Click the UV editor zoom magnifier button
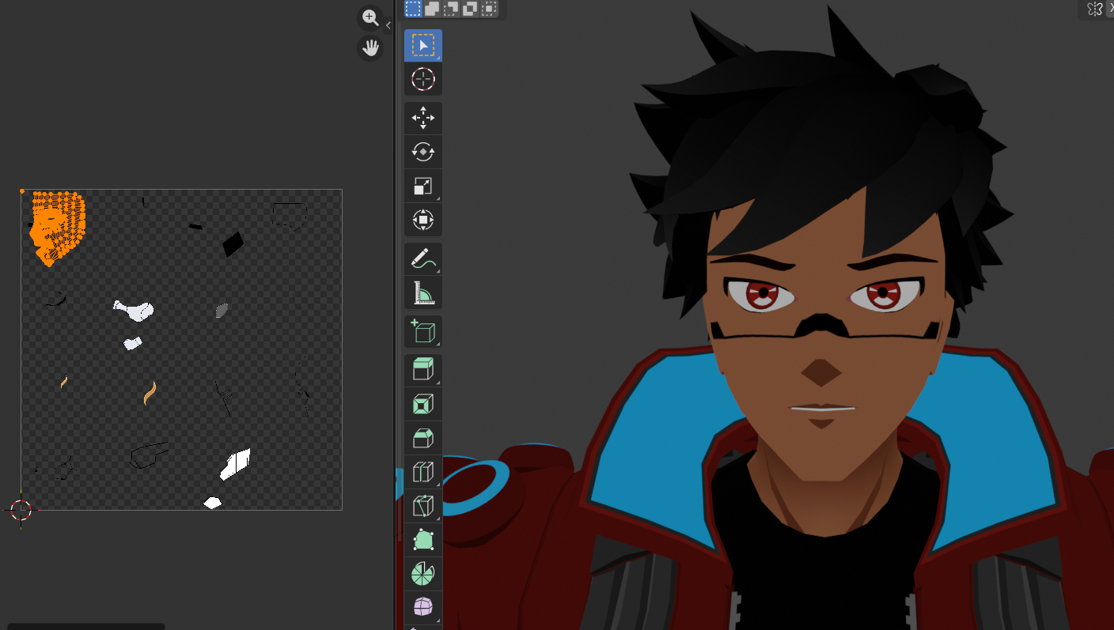Image resolution: width=1114 pixels, height=630 pixels. 370,17
